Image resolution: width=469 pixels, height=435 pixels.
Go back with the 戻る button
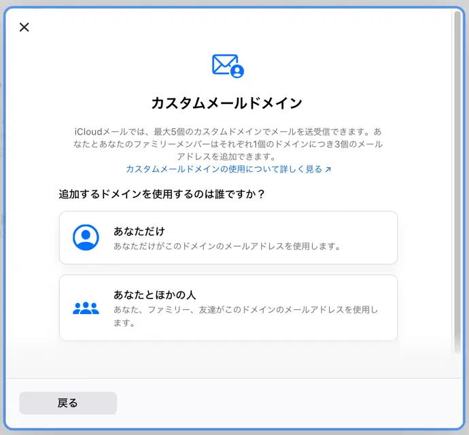coord(68,403)
